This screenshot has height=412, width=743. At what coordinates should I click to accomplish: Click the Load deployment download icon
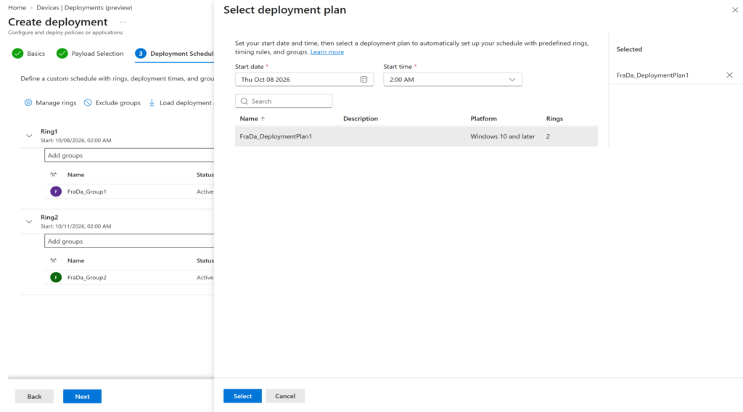(x=152, y=103)
